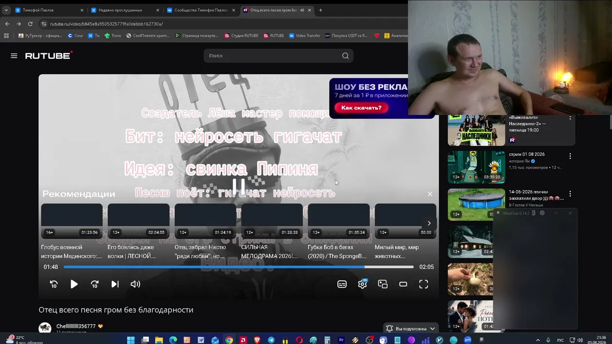Open the 14-06-2026 птички захватили двор video
The width and height of the screenshot is (612, 344).
click(476, 204)
